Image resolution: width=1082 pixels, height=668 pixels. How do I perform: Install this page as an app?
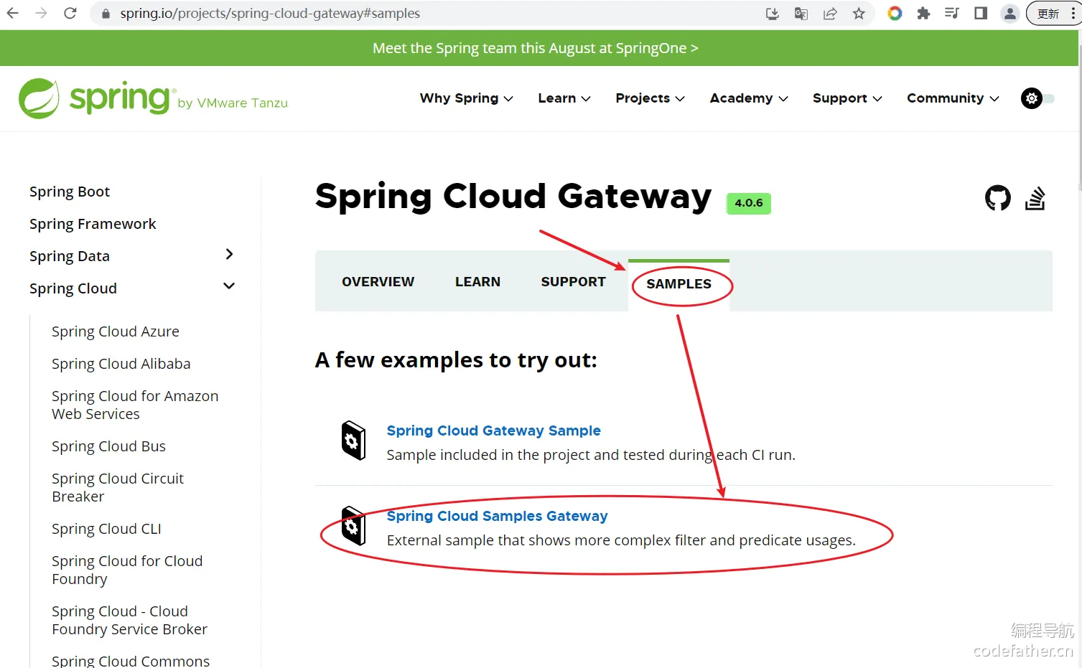[x=773, y=14]
